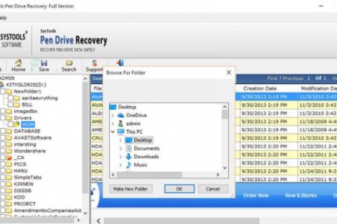The width and height of the screenshot is (337, 224).
Task: Click the Make New Folder button
Action: tap(130, 189)
